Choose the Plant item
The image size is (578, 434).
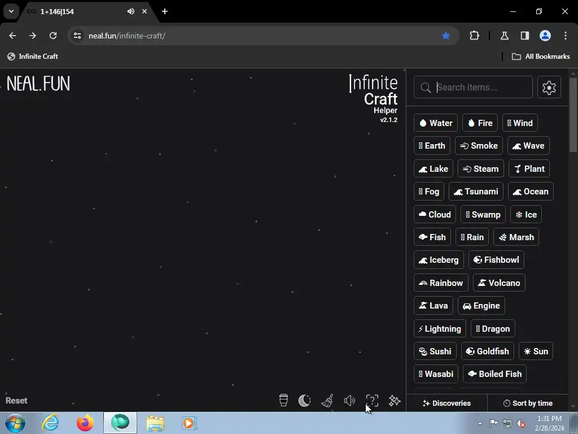click(x=529, y=168)
